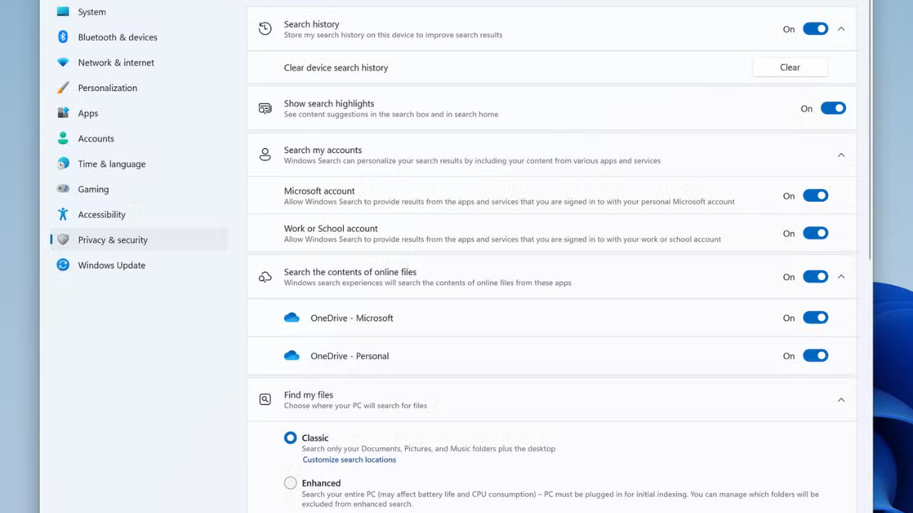Open the Personalization category
The height and width of the screenshot is (513, 913).
(139, 88)
